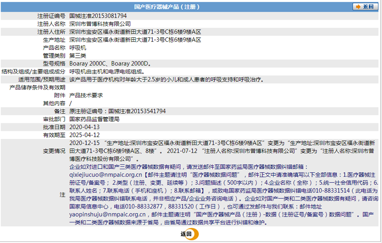Select registrant name 深圳市普博科技有限公司
This screenshot has width=382, height=243.
point(100,24)
